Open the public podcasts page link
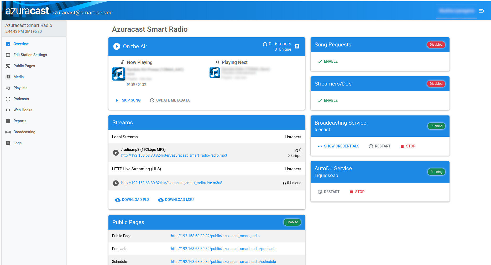The width and height of the screenshot is (491, 265). (x=223, y=249)
